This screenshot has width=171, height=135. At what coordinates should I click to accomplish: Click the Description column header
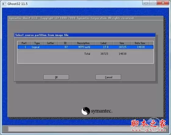[x=83, y=43]
